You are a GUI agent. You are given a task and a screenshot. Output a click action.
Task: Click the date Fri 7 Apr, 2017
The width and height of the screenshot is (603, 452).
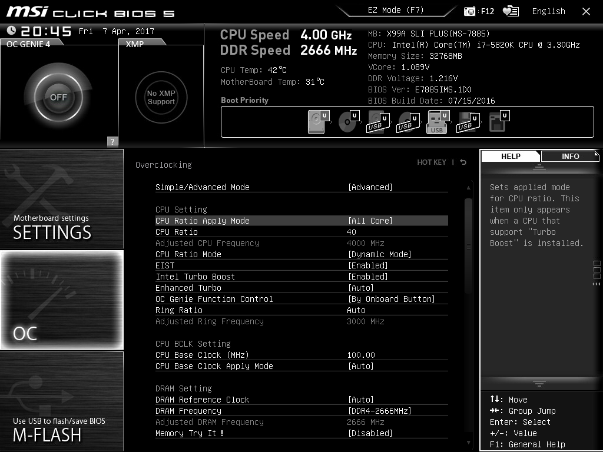pyautogui.click(x=116, y=32)
